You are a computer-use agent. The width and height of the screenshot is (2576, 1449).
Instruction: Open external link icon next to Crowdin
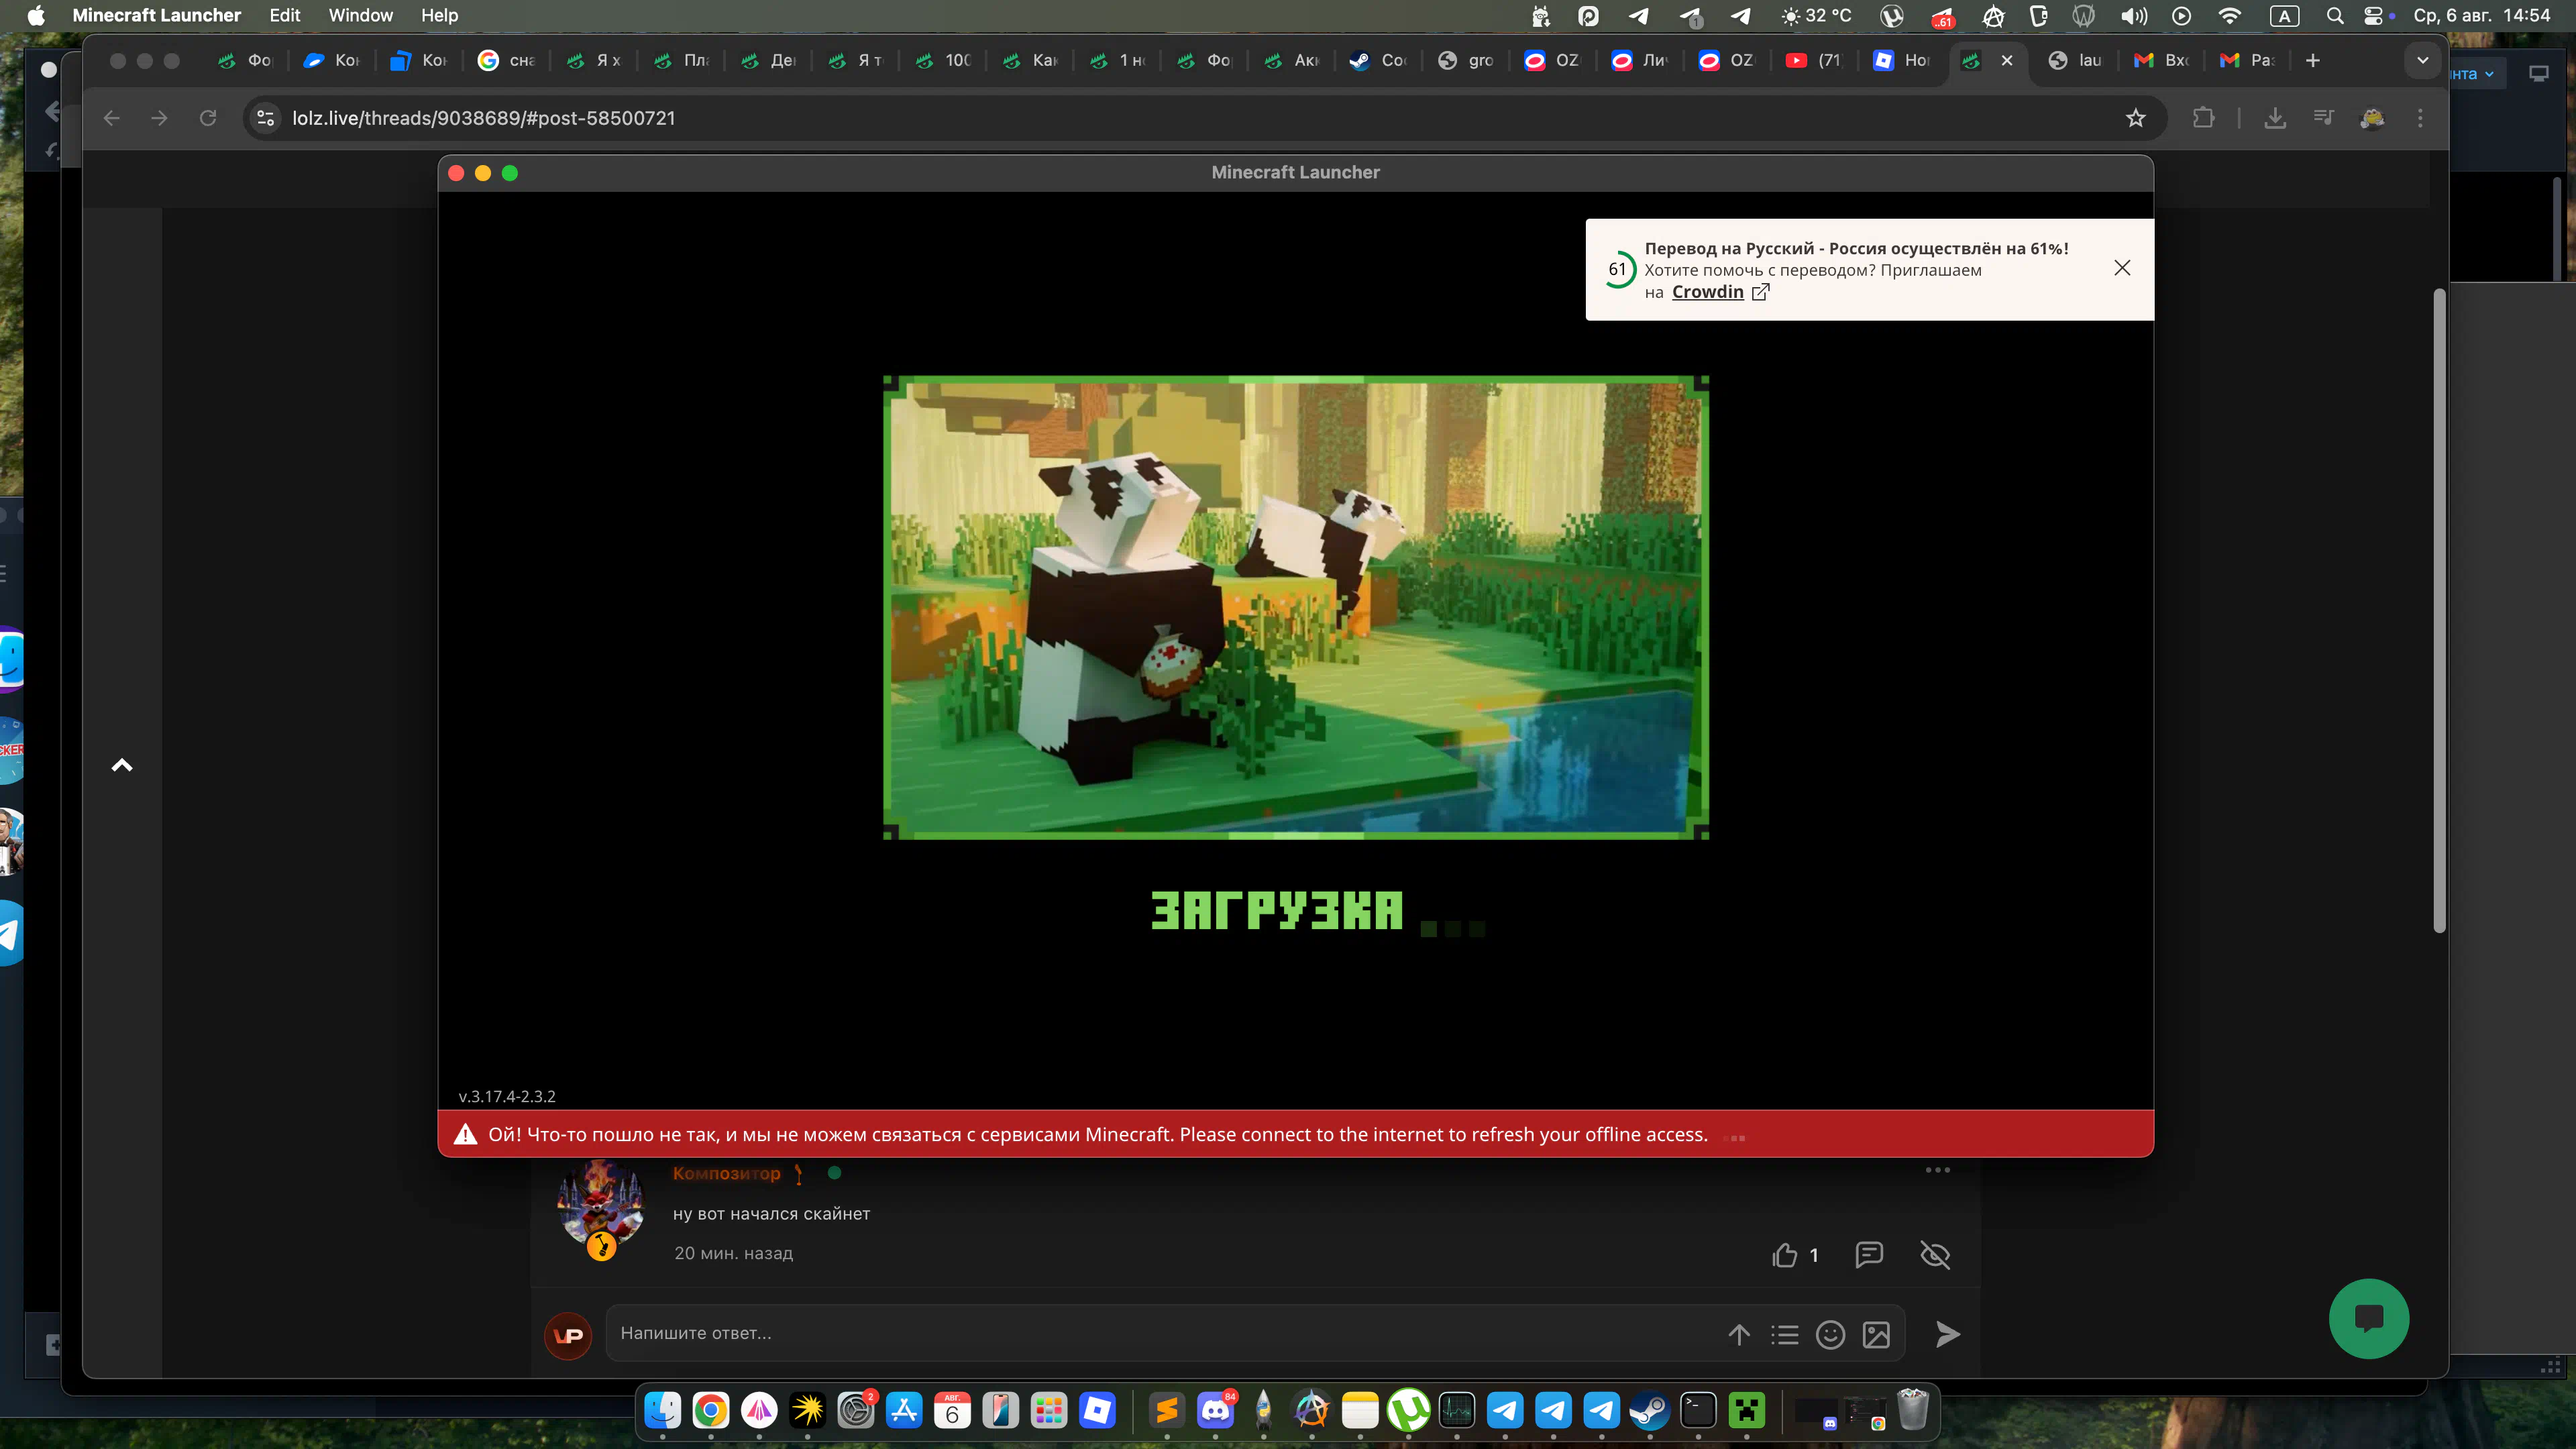[x=1760, y=292]
